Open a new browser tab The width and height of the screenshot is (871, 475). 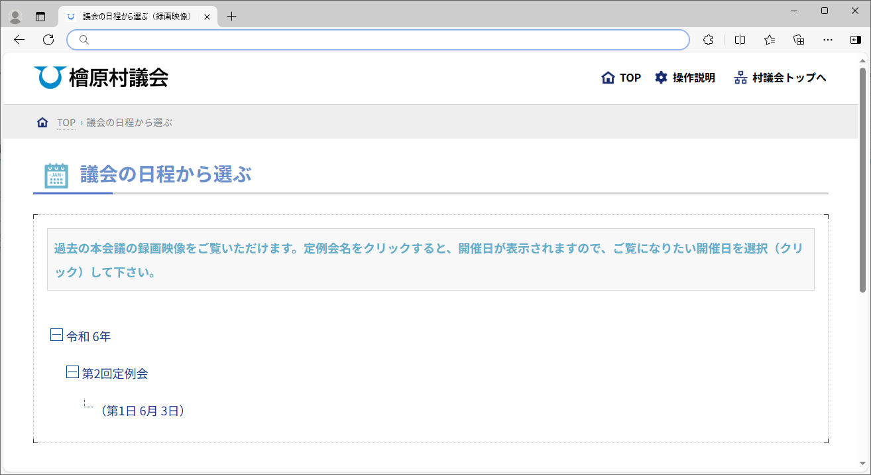[x=231, y=17]
